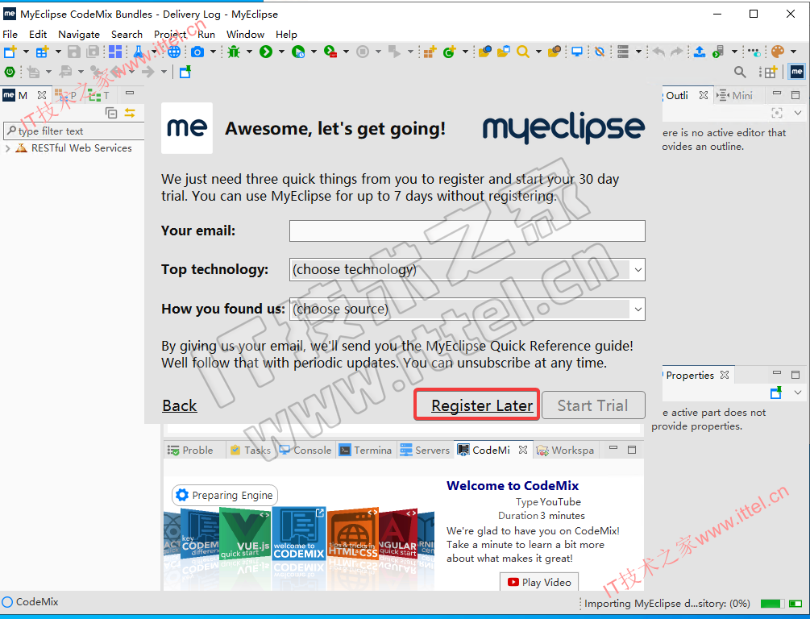
Task: Select the MyEclipse 'me' perspective icon
Action: pos(797,72)
